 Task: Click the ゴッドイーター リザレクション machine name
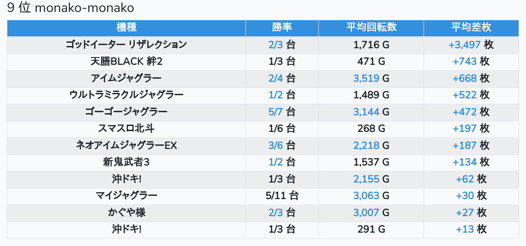(126, 45)
